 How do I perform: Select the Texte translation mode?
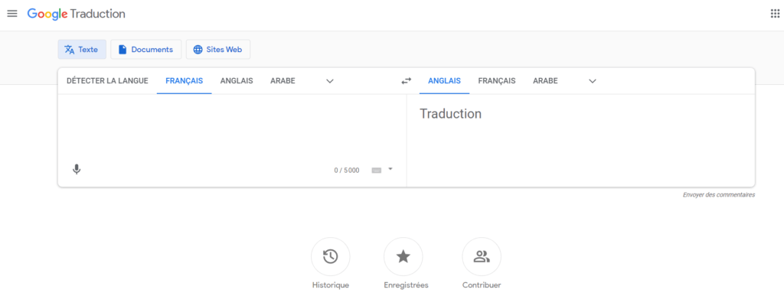click(x=82, y=50)
